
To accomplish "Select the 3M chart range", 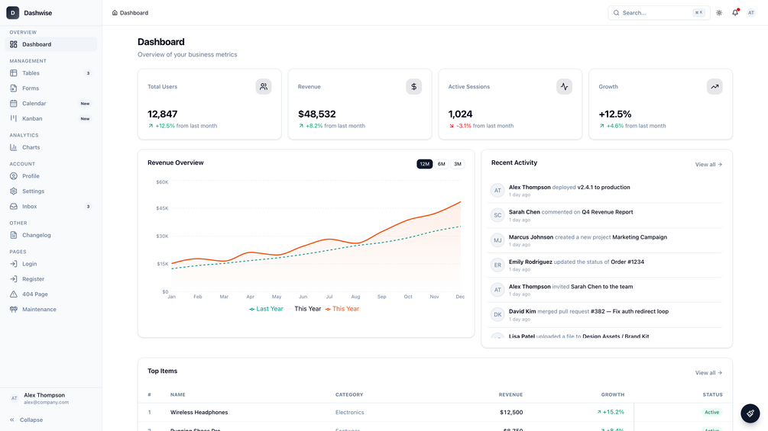I will click(458, 164).
